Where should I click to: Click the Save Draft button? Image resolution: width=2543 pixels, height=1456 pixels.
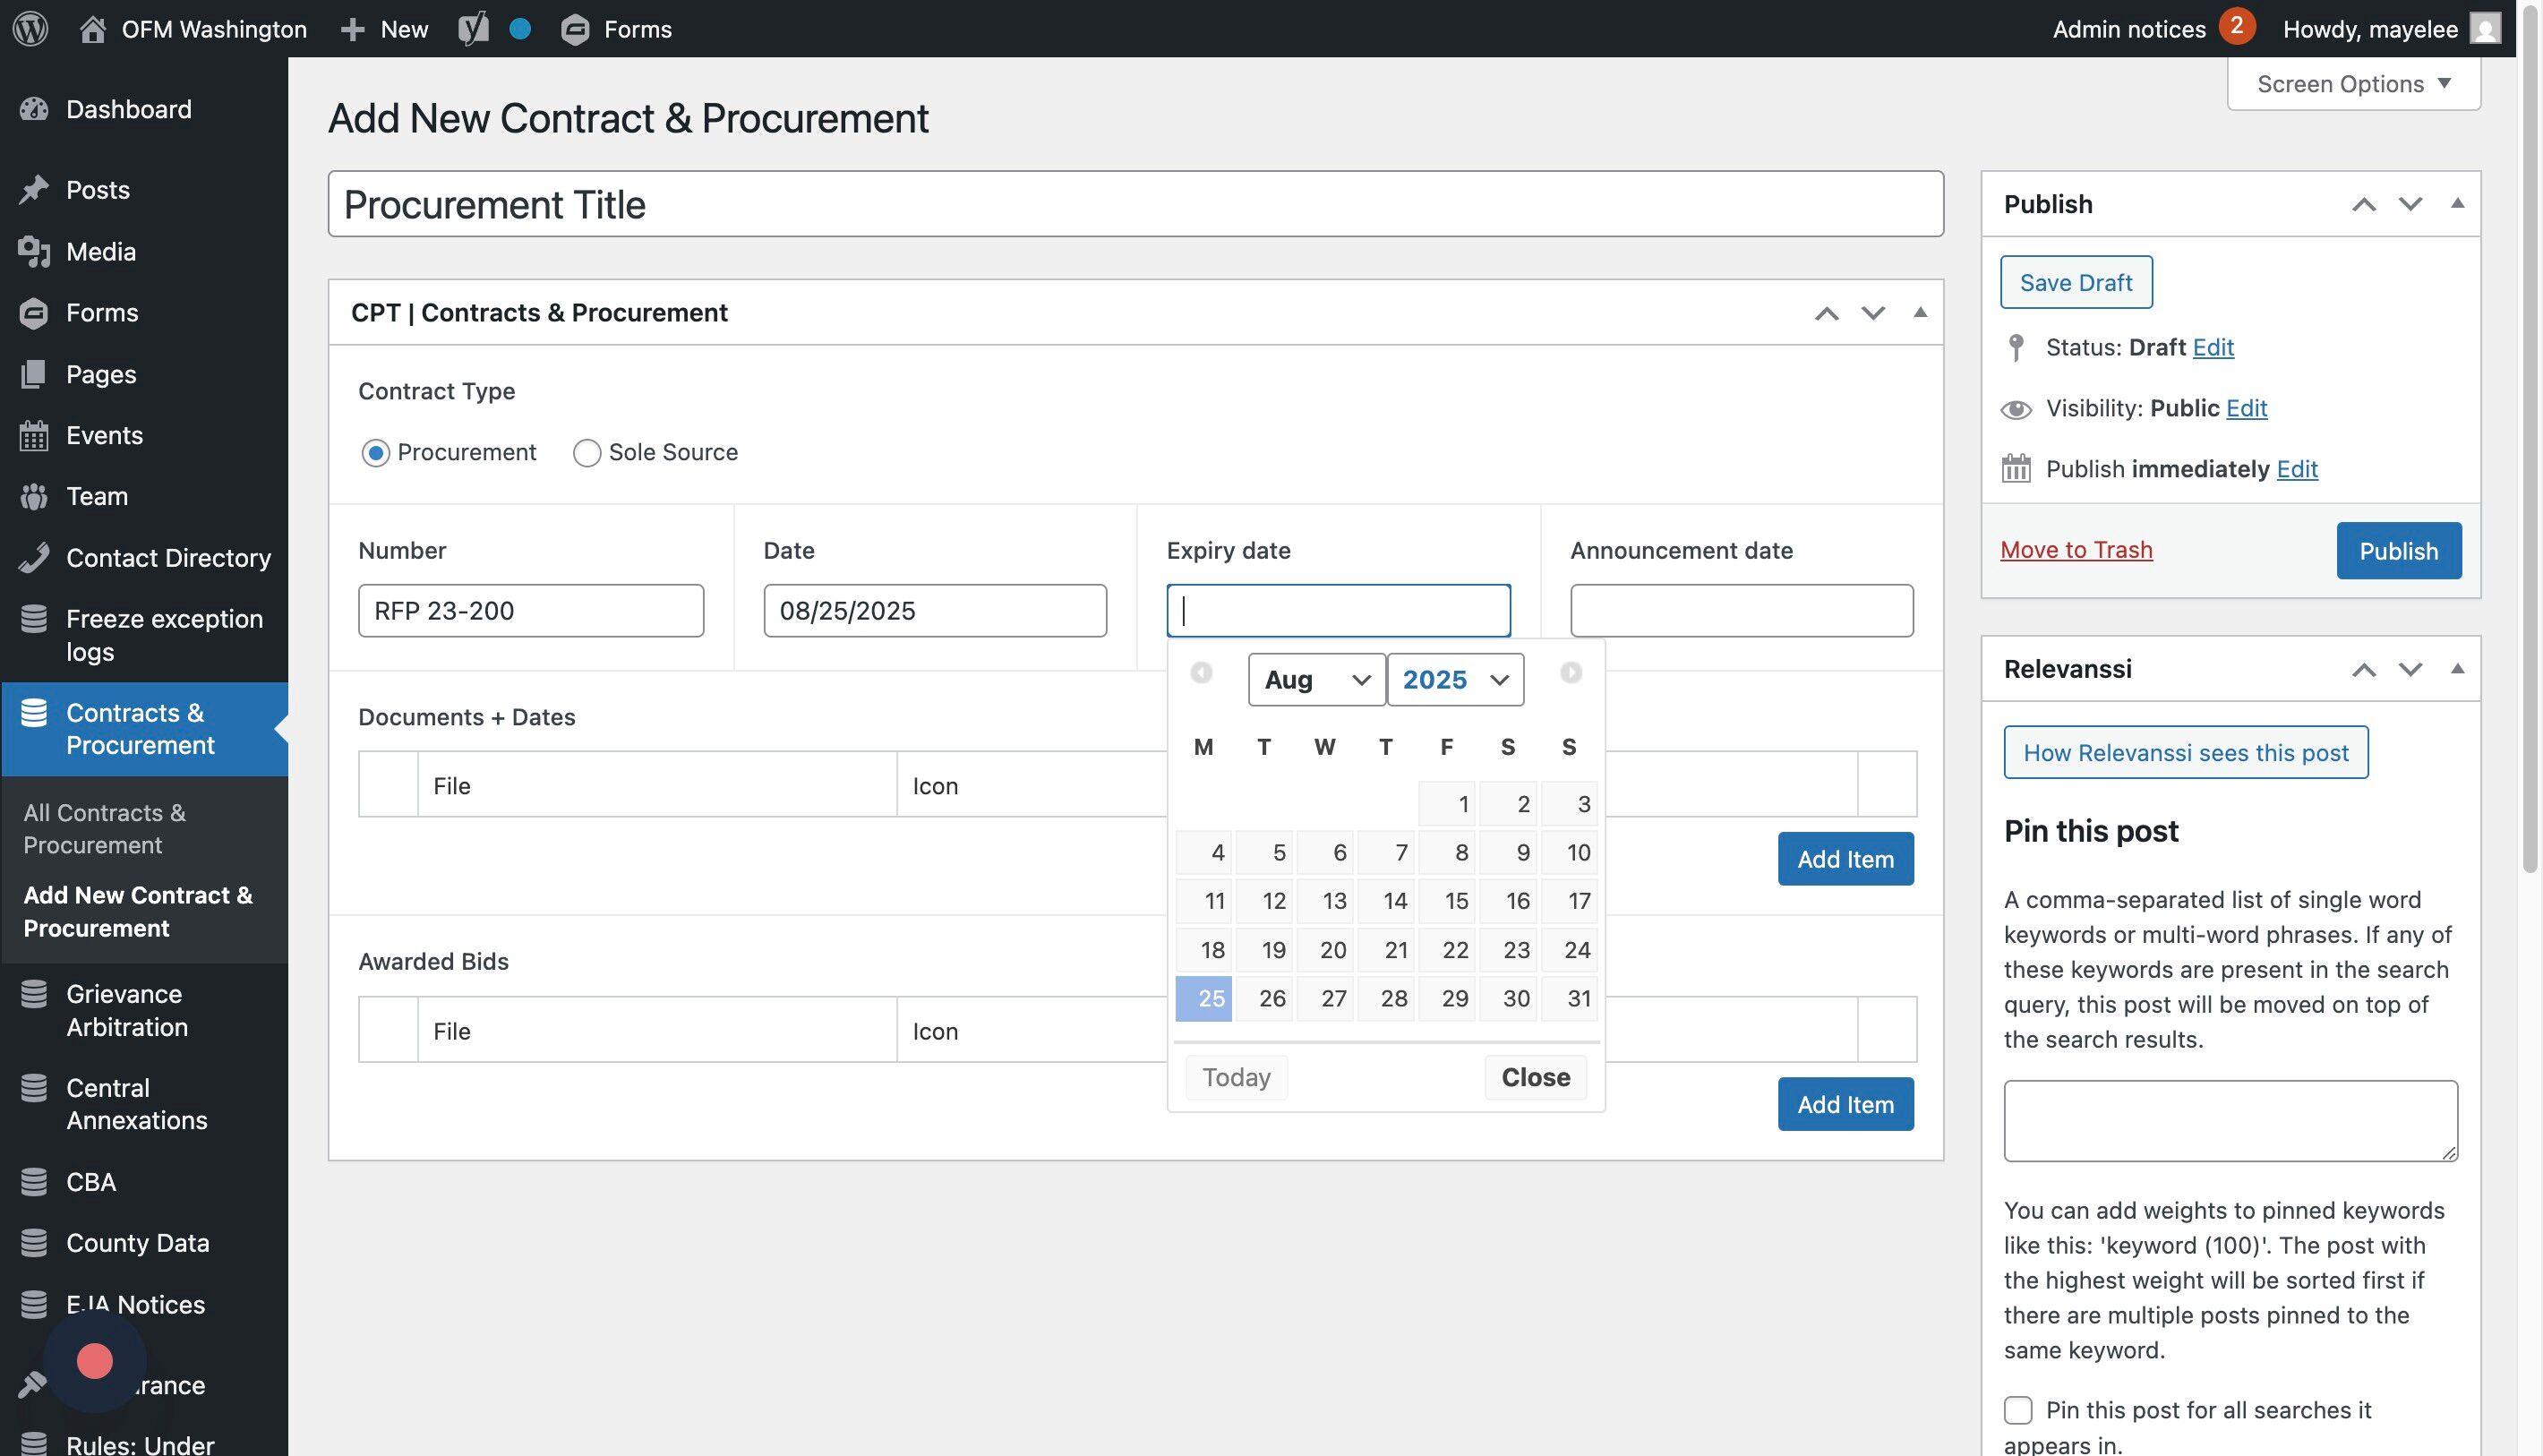(2075, 283)
